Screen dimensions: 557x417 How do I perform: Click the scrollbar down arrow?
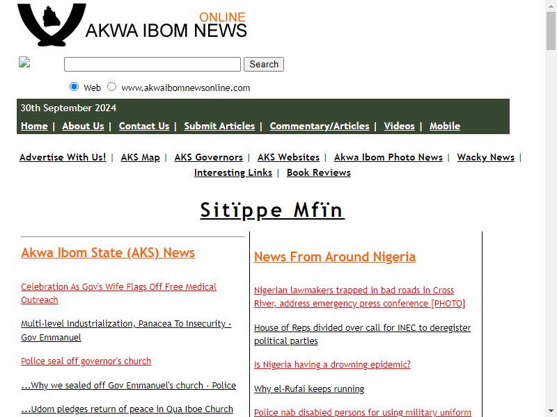click(x=551, y=411)
